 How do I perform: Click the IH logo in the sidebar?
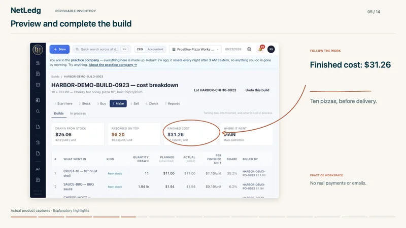[x=38, y=50]
